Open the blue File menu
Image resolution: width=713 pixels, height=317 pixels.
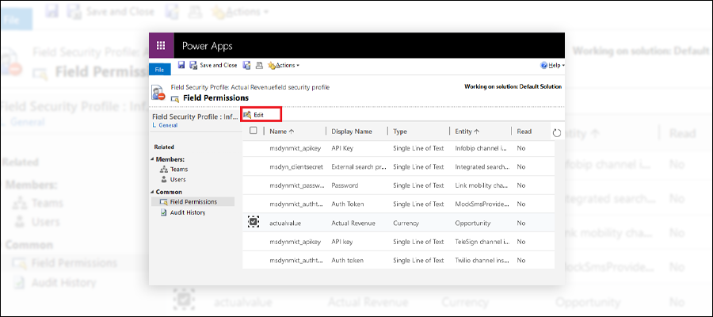(159, 70)
